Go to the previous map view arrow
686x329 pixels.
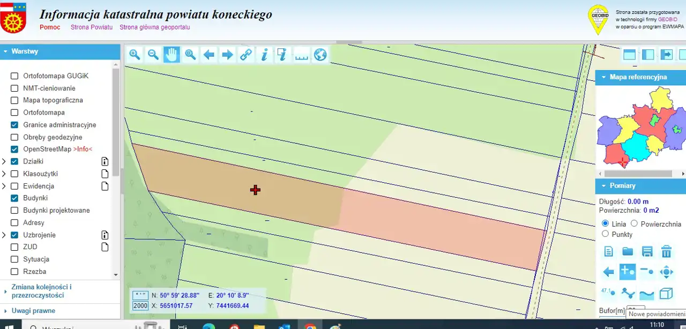click(x=209, y=55)
